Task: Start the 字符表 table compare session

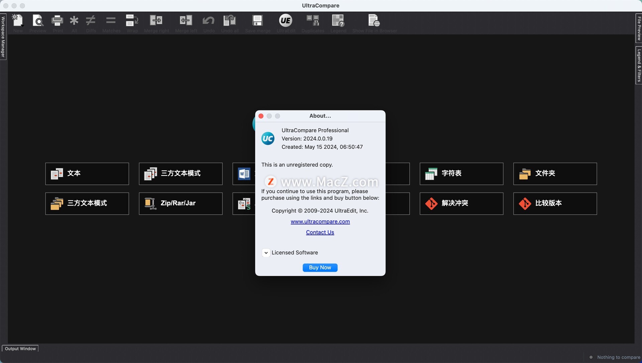Action: click(x=461, y=174)
